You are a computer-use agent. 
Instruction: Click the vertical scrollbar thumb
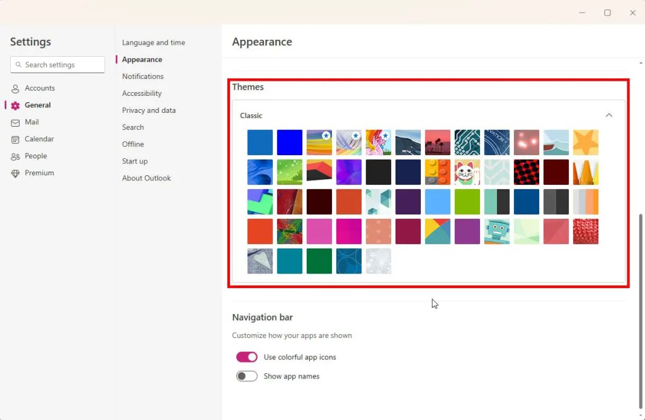click(641, 311)
